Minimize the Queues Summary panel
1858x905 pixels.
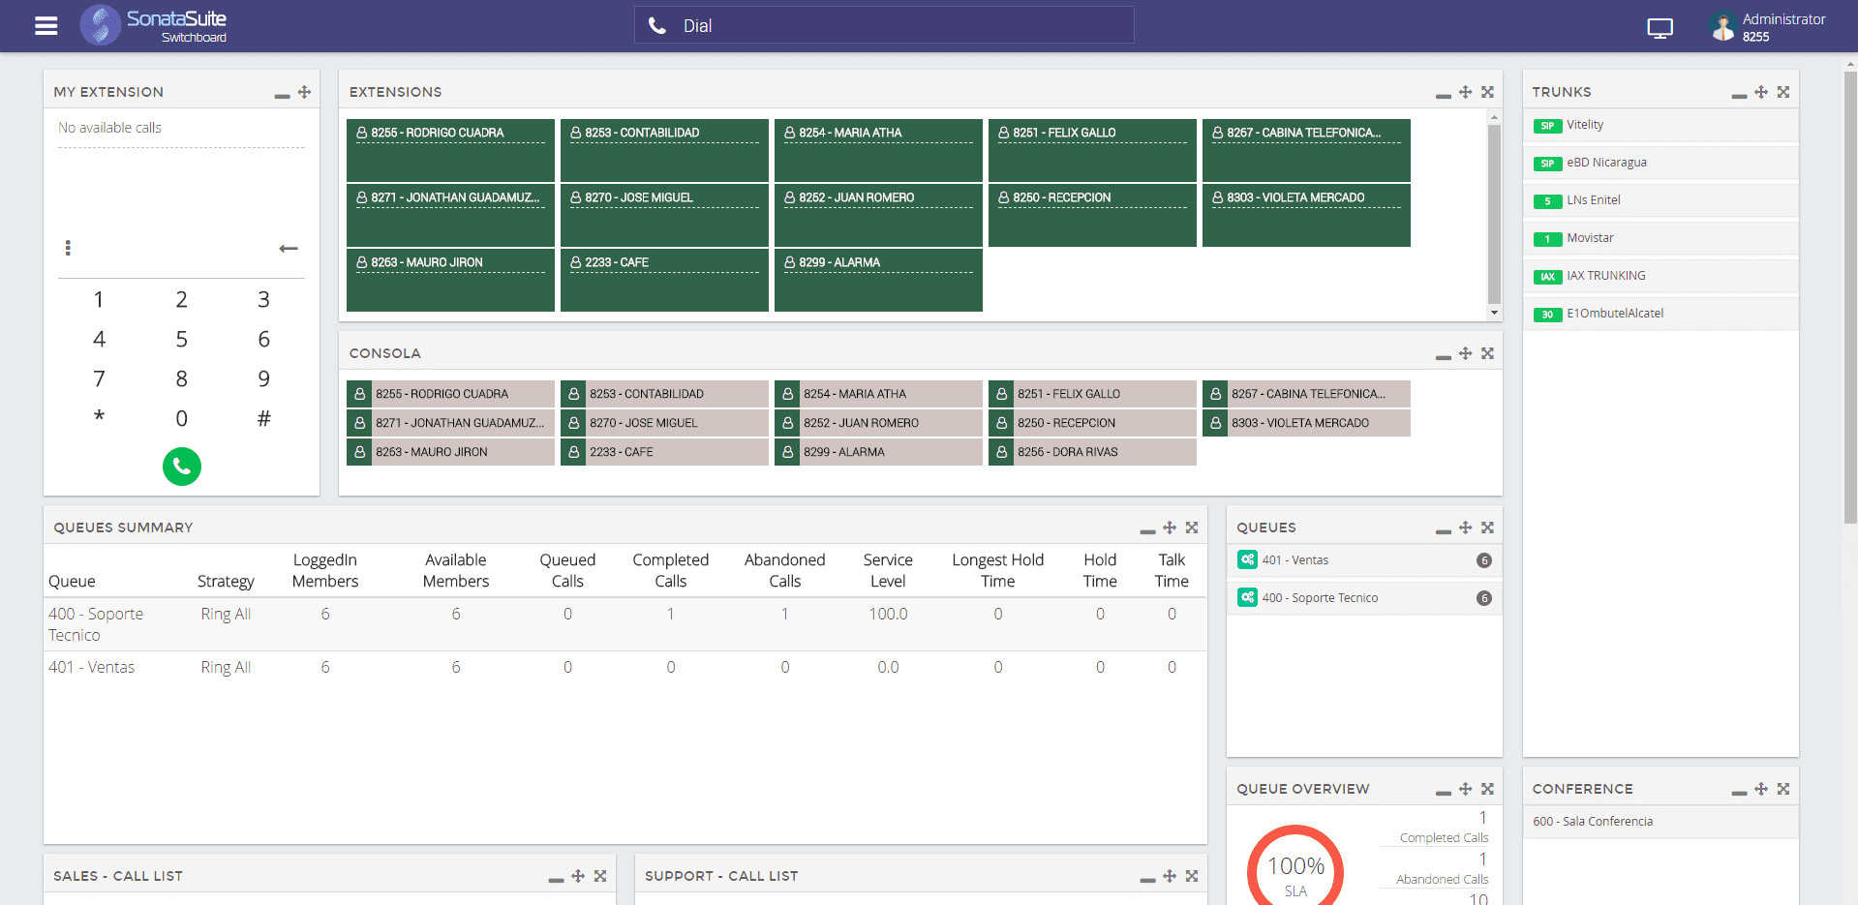click(1147, 530)
